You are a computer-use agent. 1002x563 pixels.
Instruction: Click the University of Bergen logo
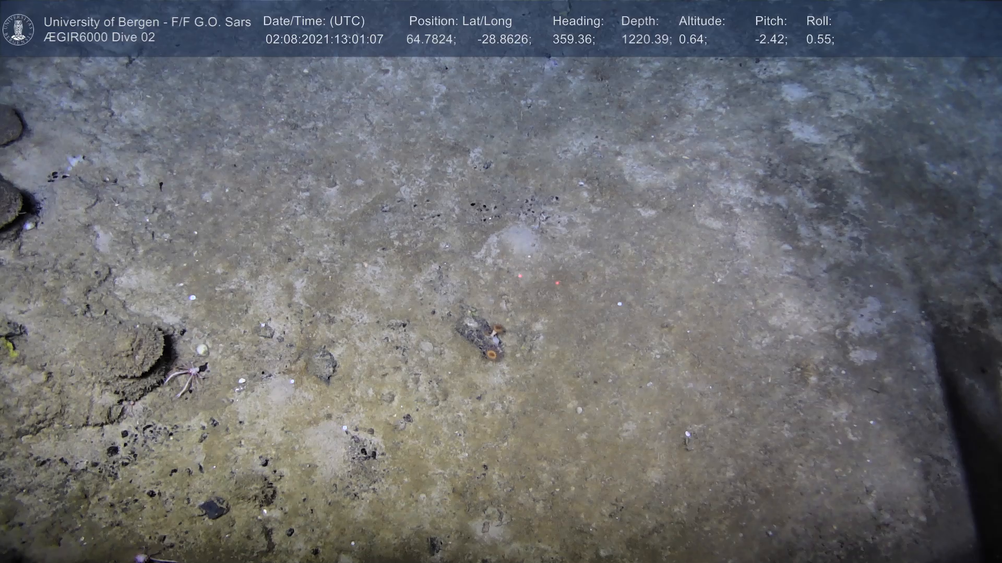pos(18,29)
